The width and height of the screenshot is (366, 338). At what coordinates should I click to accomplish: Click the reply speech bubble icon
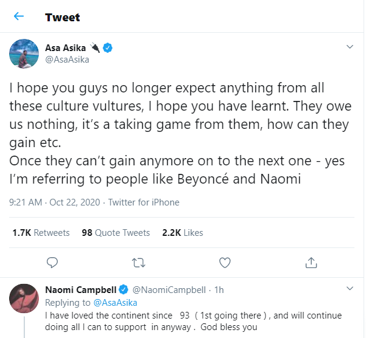(x=52, y=263)
